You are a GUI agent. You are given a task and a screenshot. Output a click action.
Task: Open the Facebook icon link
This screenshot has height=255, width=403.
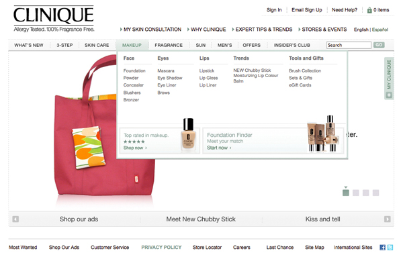point(382,248)
